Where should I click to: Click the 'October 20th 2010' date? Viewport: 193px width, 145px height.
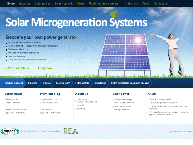[49, 103]
